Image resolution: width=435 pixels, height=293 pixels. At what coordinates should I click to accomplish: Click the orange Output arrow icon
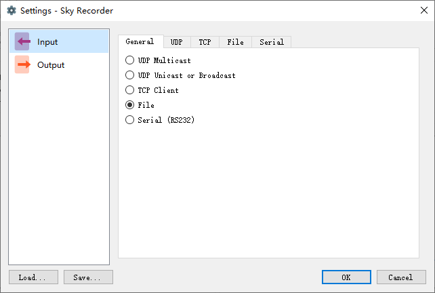[22, 64]
